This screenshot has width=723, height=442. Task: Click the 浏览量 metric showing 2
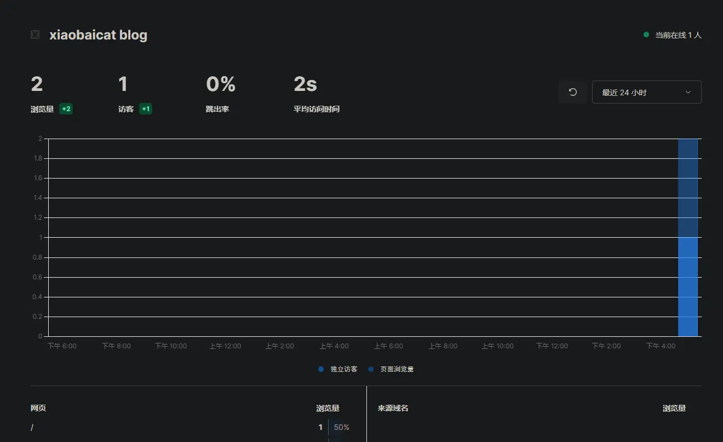[x=37, y=84]
